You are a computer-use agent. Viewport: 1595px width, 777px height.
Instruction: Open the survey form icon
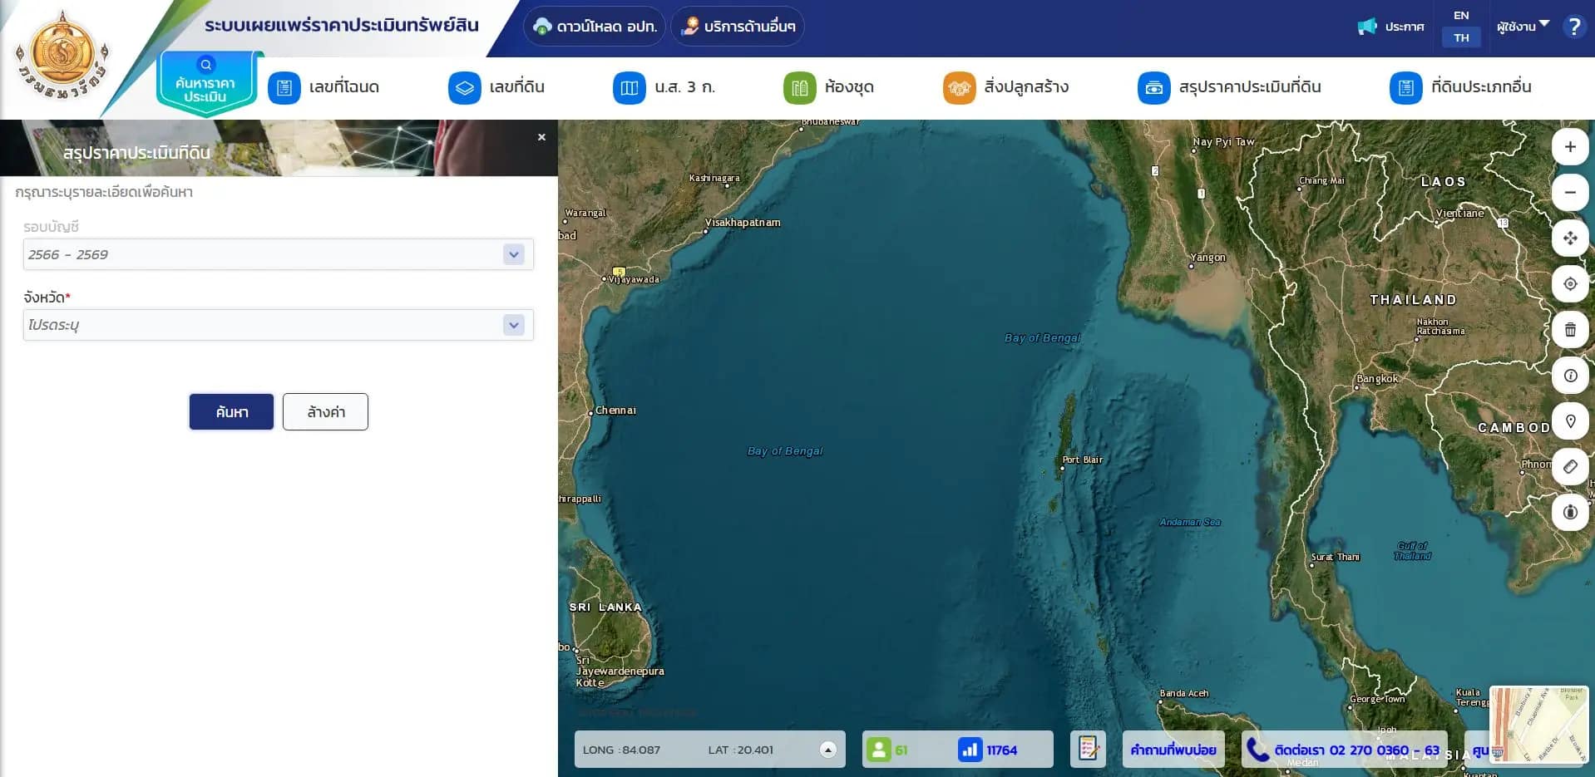click(1087, 750)
